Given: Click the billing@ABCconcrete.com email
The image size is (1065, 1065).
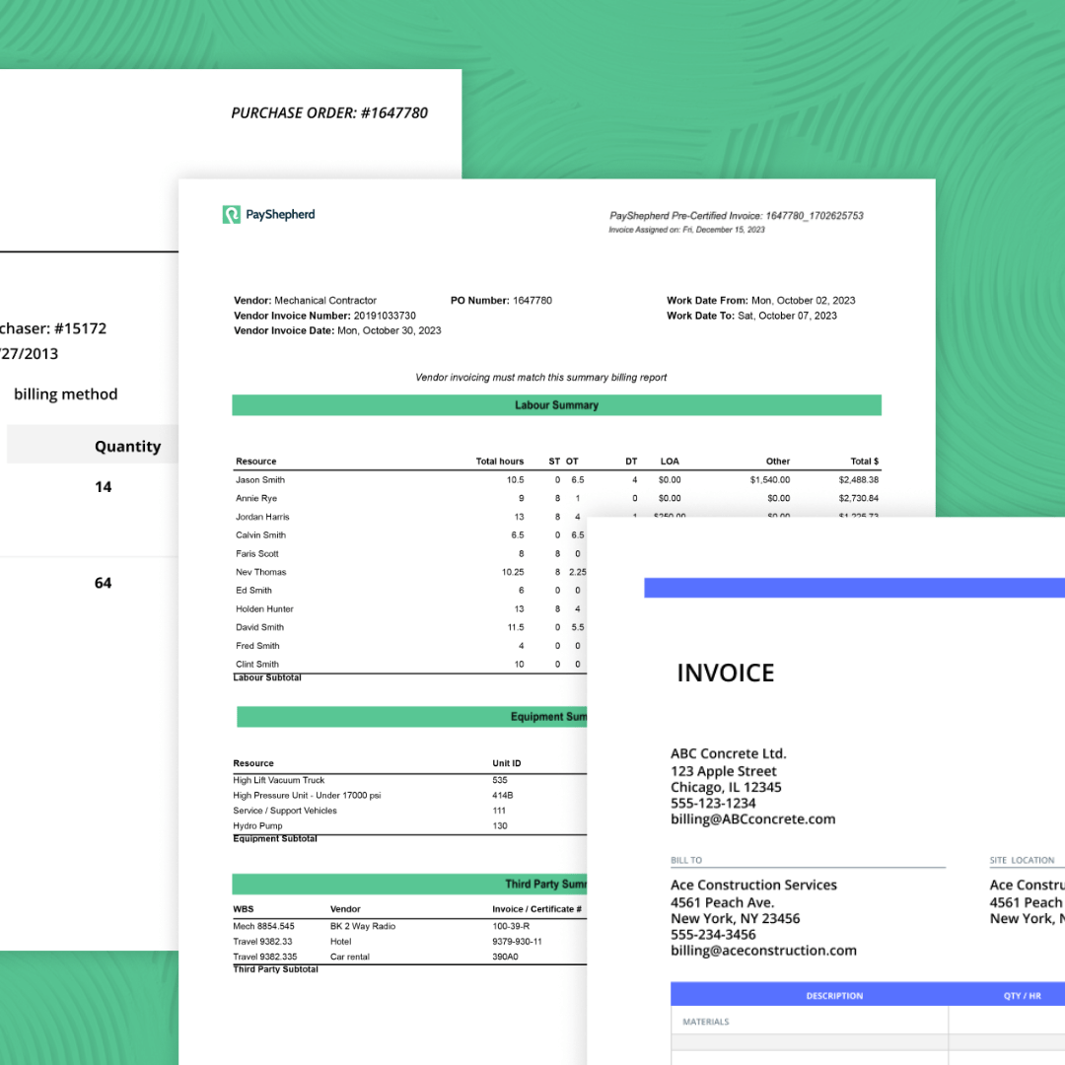Looking at the screenshot, I should coord(752,819).
